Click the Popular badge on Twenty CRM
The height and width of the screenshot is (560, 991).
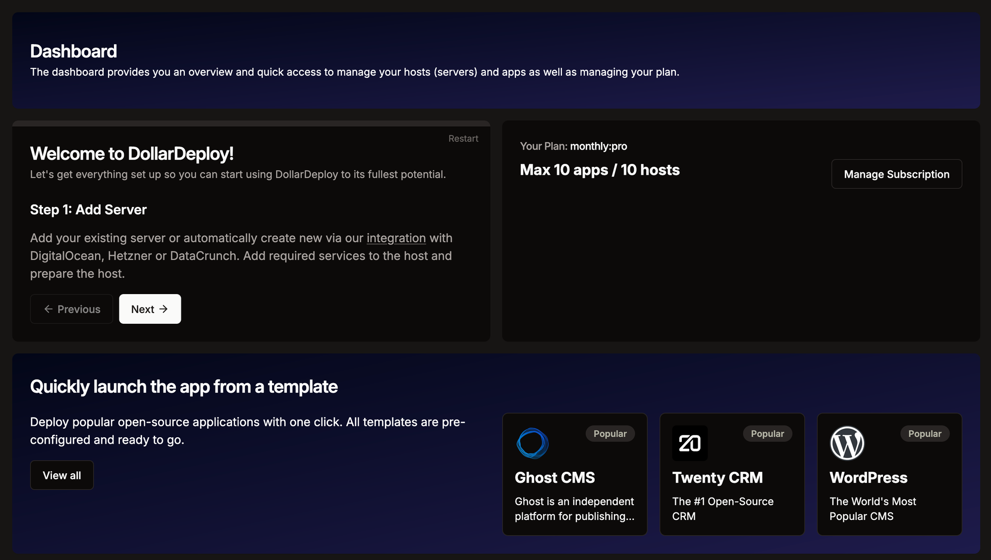tap(767, 434)
